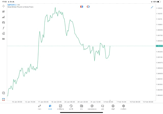The height and width of the screenshot is (114, 163).
Task: Select the line drawing tool at top-right
Action: [152, 7]
